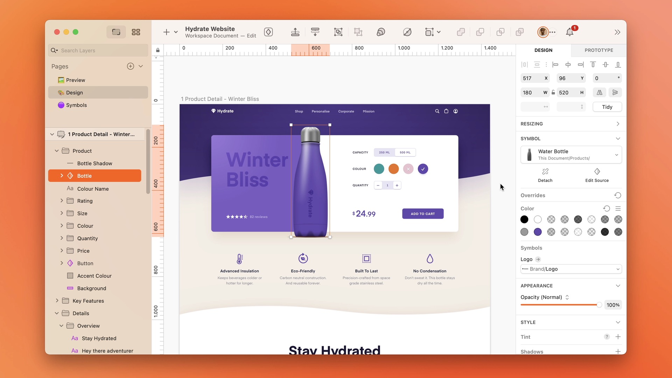
Task: Select the purple color override swatch
Action: tap(538, 232)
